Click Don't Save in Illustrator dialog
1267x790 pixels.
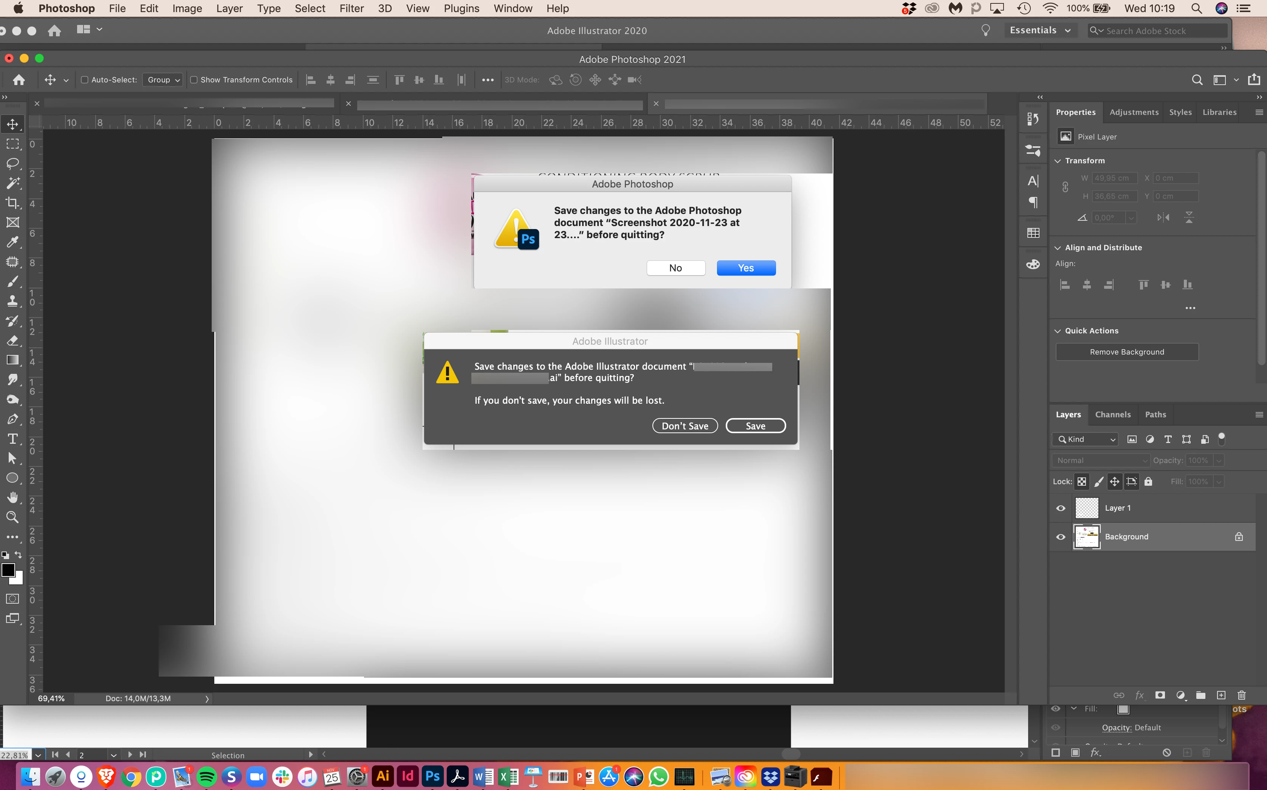click(685, 426)
